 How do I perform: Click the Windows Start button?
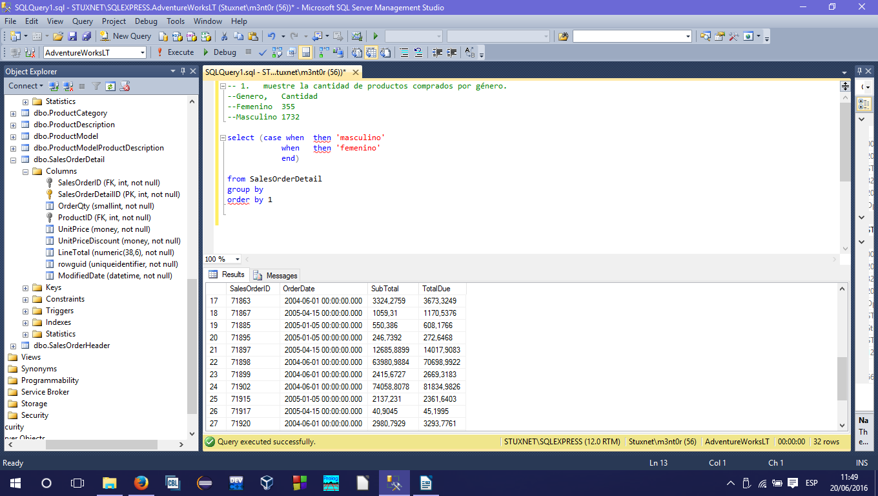pyautogui.click(x=15, y=483)
